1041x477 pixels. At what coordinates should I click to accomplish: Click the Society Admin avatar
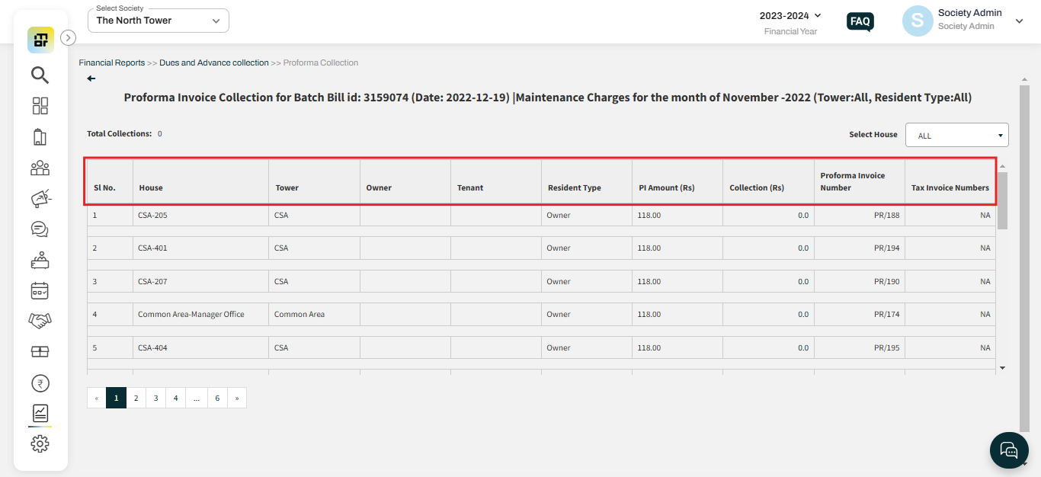point(918,21)
